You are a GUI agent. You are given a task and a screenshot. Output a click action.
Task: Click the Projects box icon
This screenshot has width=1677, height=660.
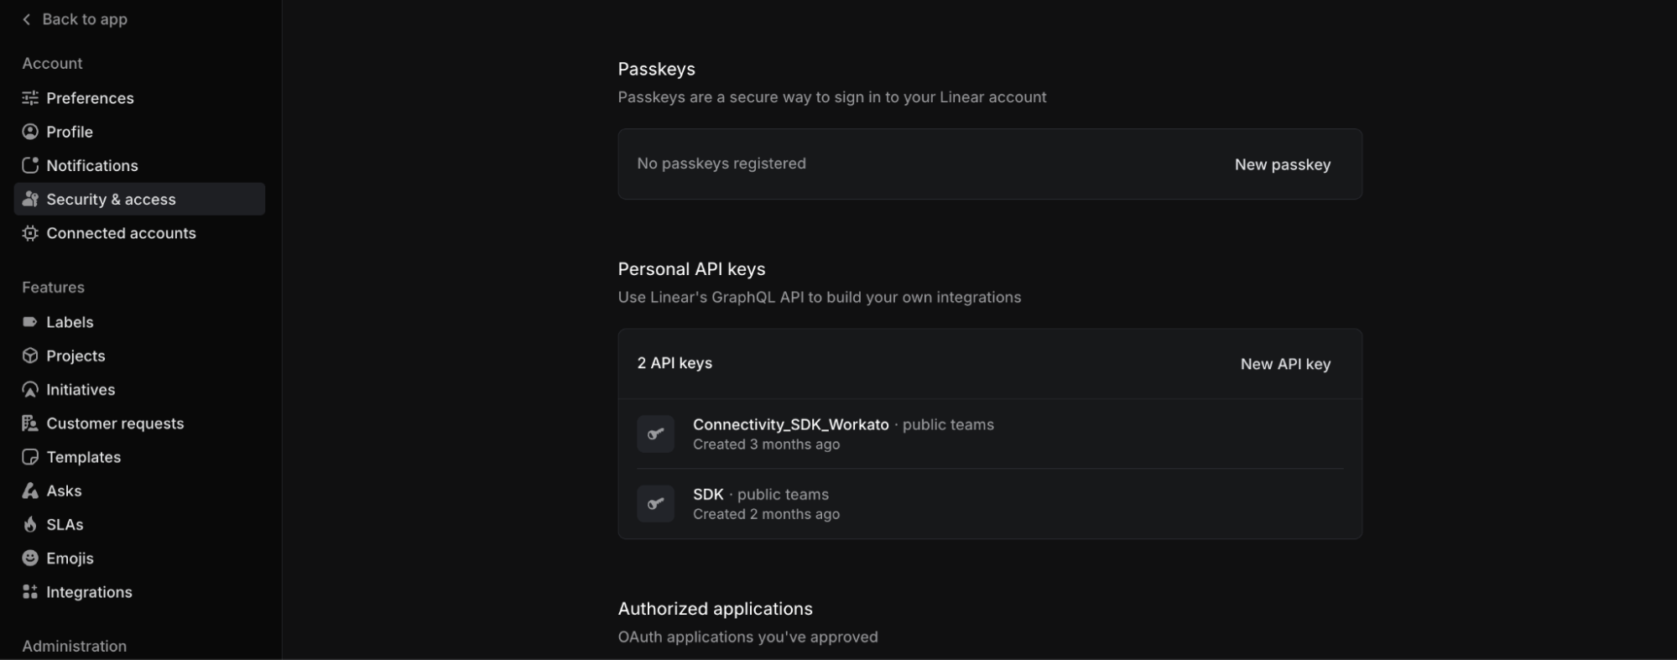click(30, 356)
